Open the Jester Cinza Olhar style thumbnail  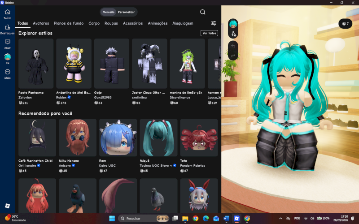click(x=149, y=64)
